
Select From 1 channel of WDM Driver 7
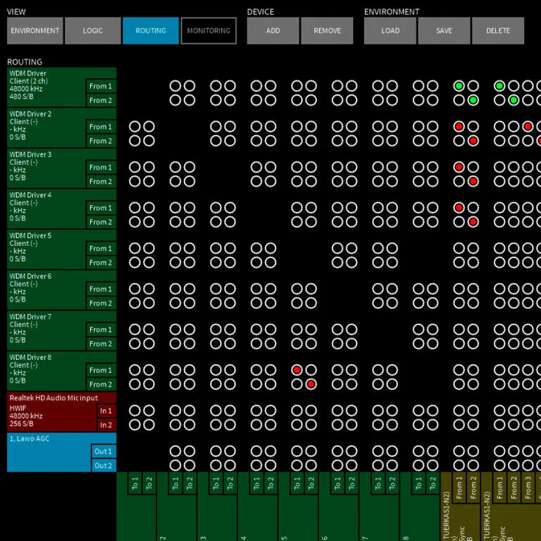(101, 330)
